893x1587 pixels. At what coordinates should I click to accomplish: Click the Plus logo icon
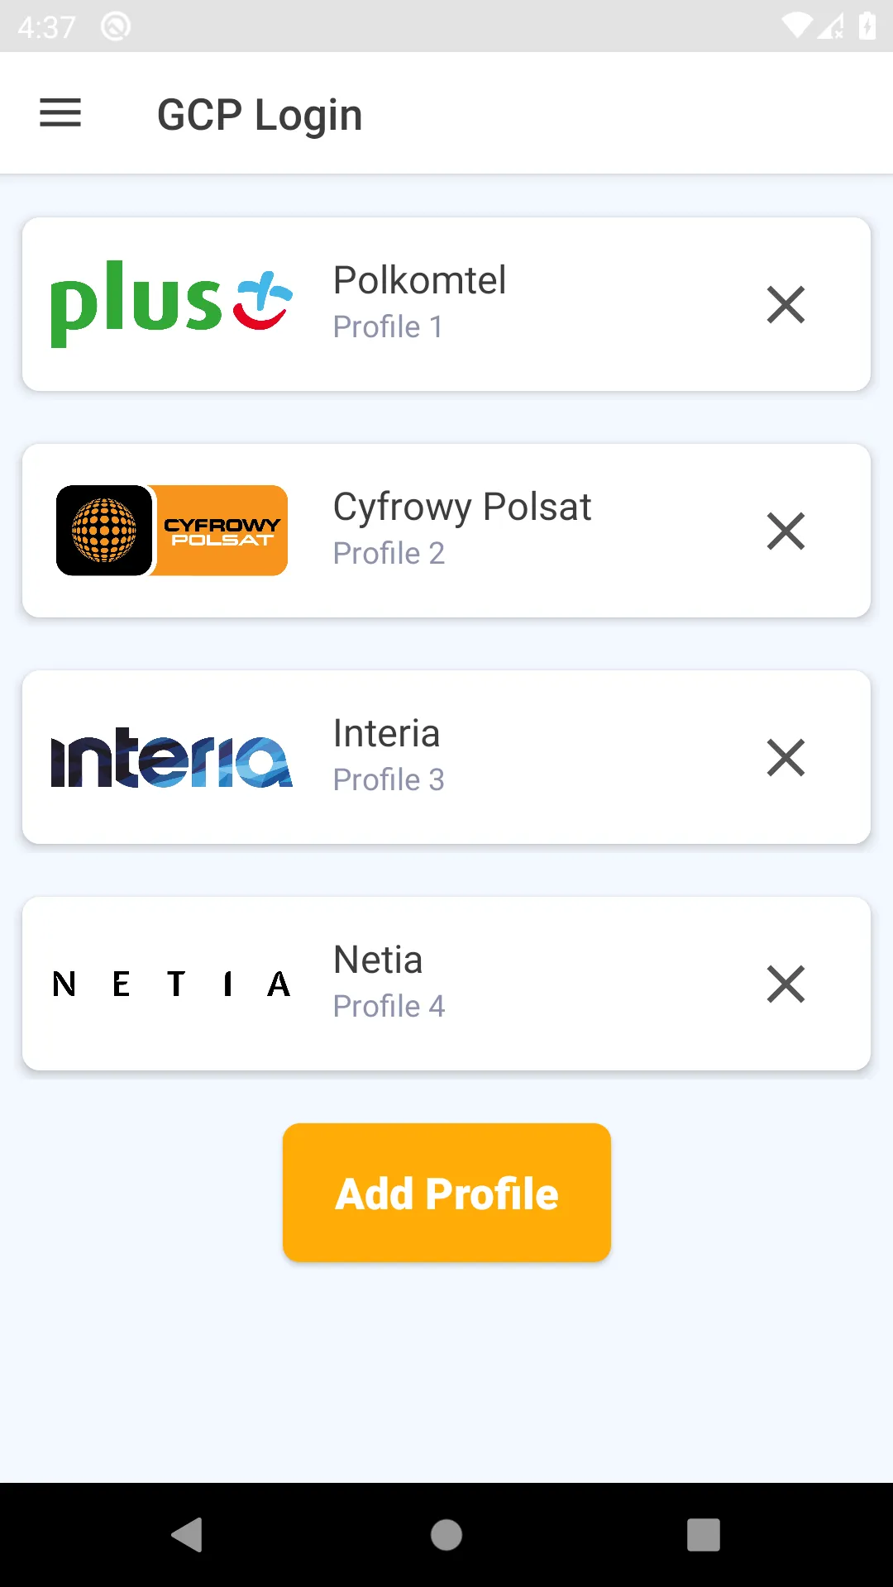pos(172,304)
